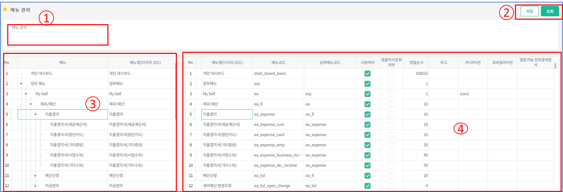Collapse the 재무/예산 tree node
The image size is (563, 192).
(31, 104)
